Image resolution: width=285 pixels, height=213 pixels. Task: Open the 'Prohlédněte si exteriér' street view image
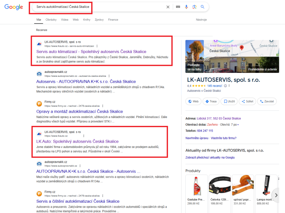[242, 65]
